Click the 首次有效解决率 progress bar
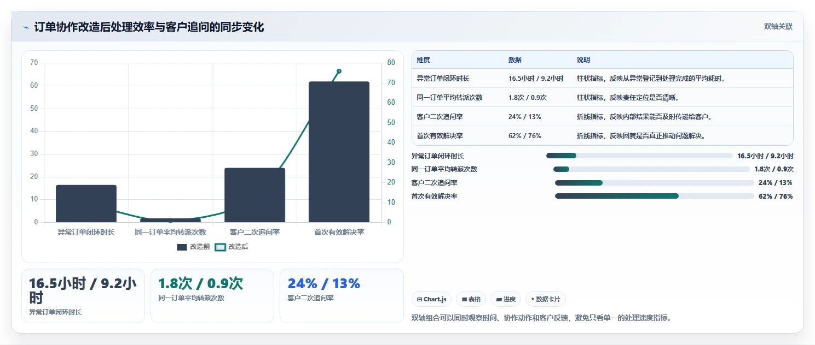 [x=655, y=196]
